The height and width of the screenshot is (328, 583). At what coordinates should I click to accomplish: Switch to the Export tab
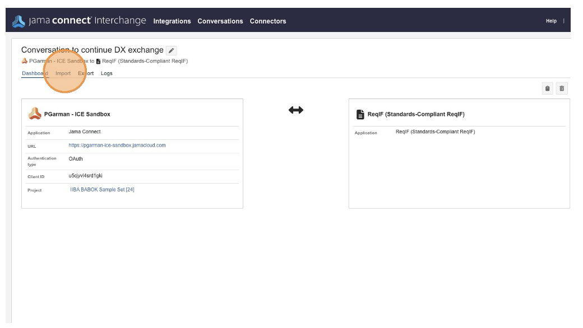[86, 73]
